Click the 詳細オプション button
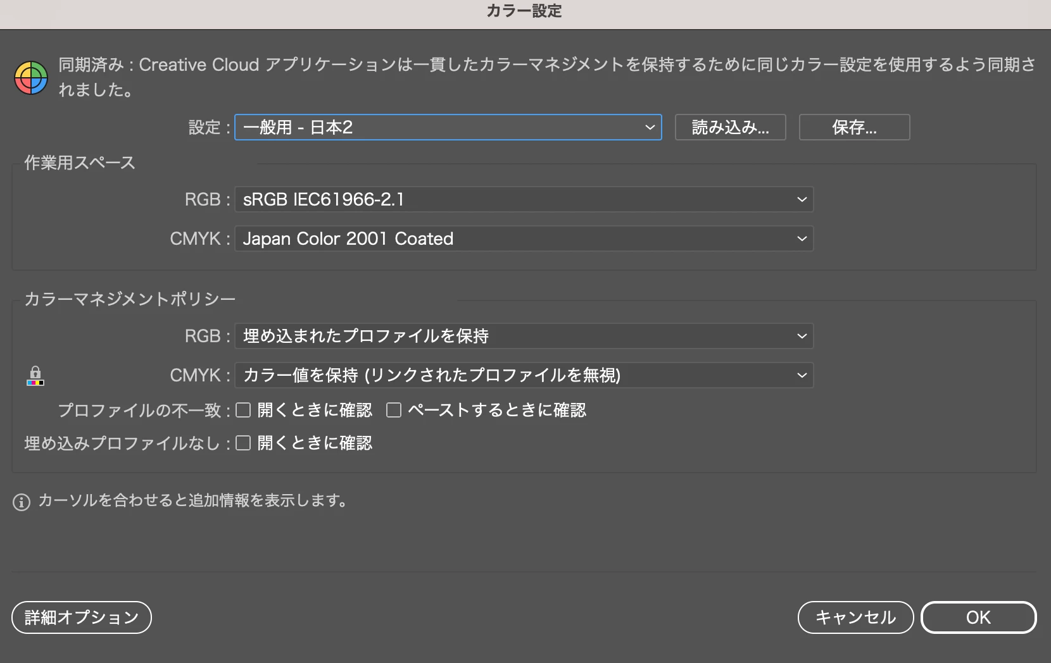 click(x=82, y=617)
